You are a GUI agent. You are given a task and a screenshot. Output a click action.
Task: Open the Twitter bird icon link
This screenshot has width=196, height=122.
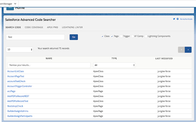(x=174, y=19)
